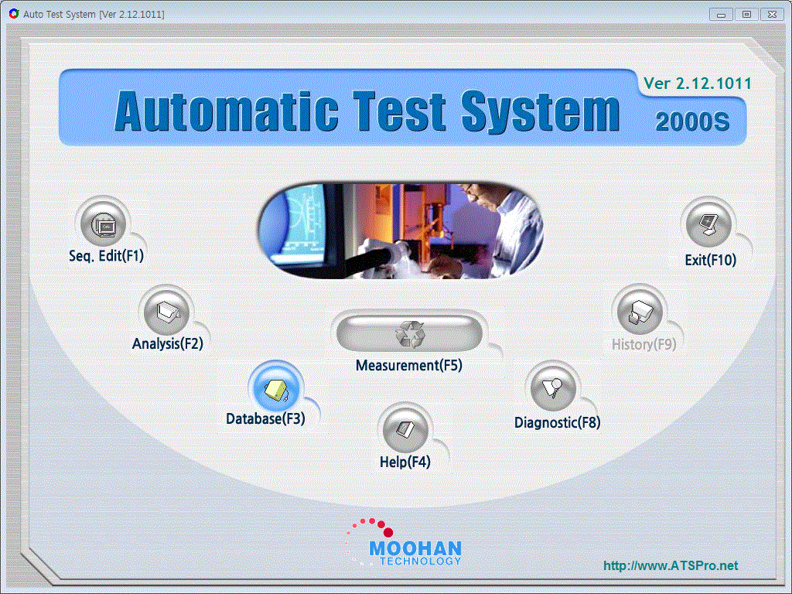792x594 pixels.
Task: Open the Help round icon
Action: [405, 430]
